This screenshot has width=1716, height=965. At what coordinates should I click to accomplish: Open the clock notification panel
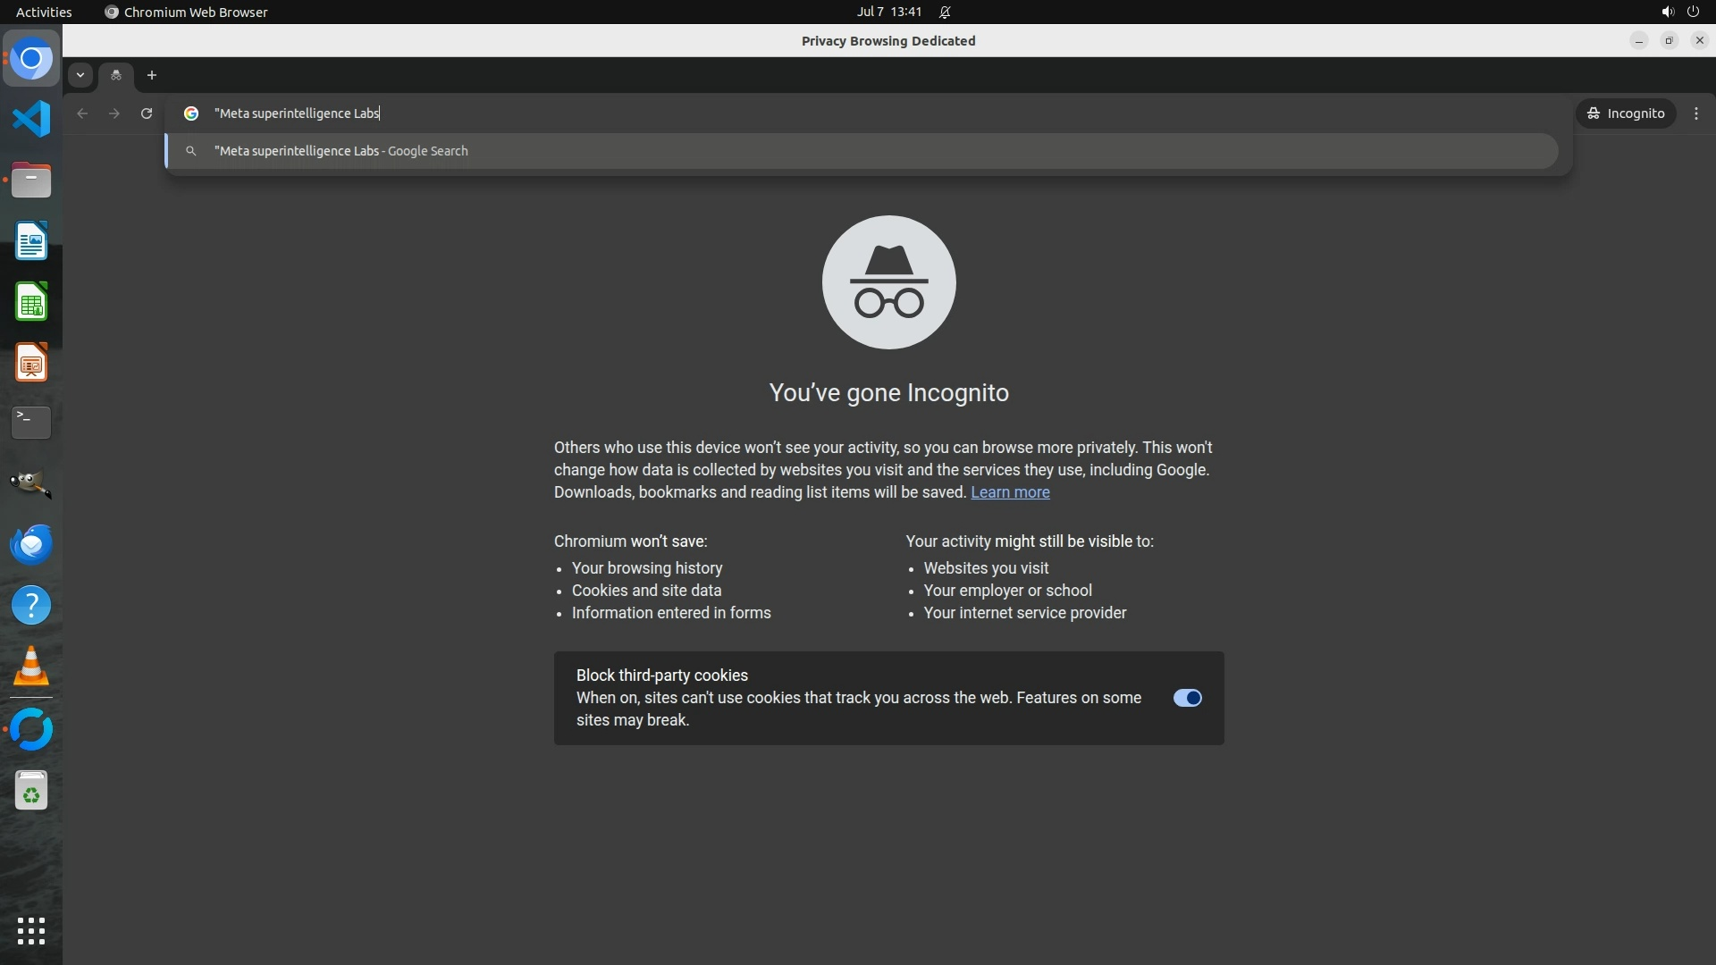[888, 12]
